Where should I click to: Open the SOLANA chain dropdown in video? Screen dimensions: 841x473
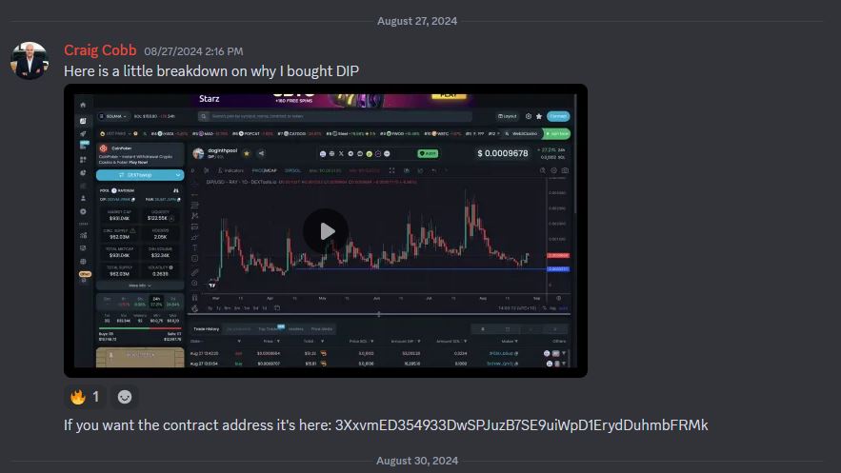click(113, 116)
